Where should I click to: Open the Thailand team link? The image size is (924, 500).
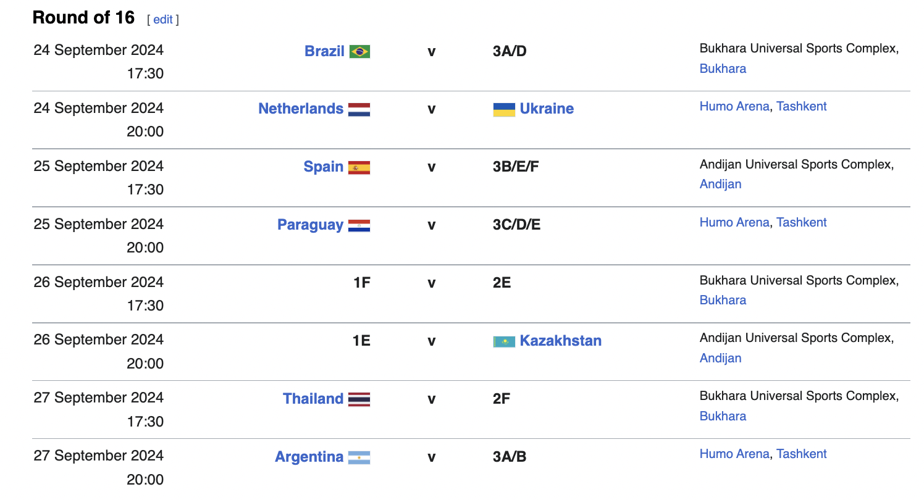(313, 399)
